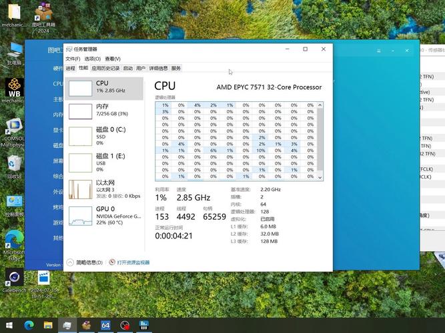Open the 文件(F) menu
Image resolution: width=445 pixels, height=333 pixels.
coord(73,59)
